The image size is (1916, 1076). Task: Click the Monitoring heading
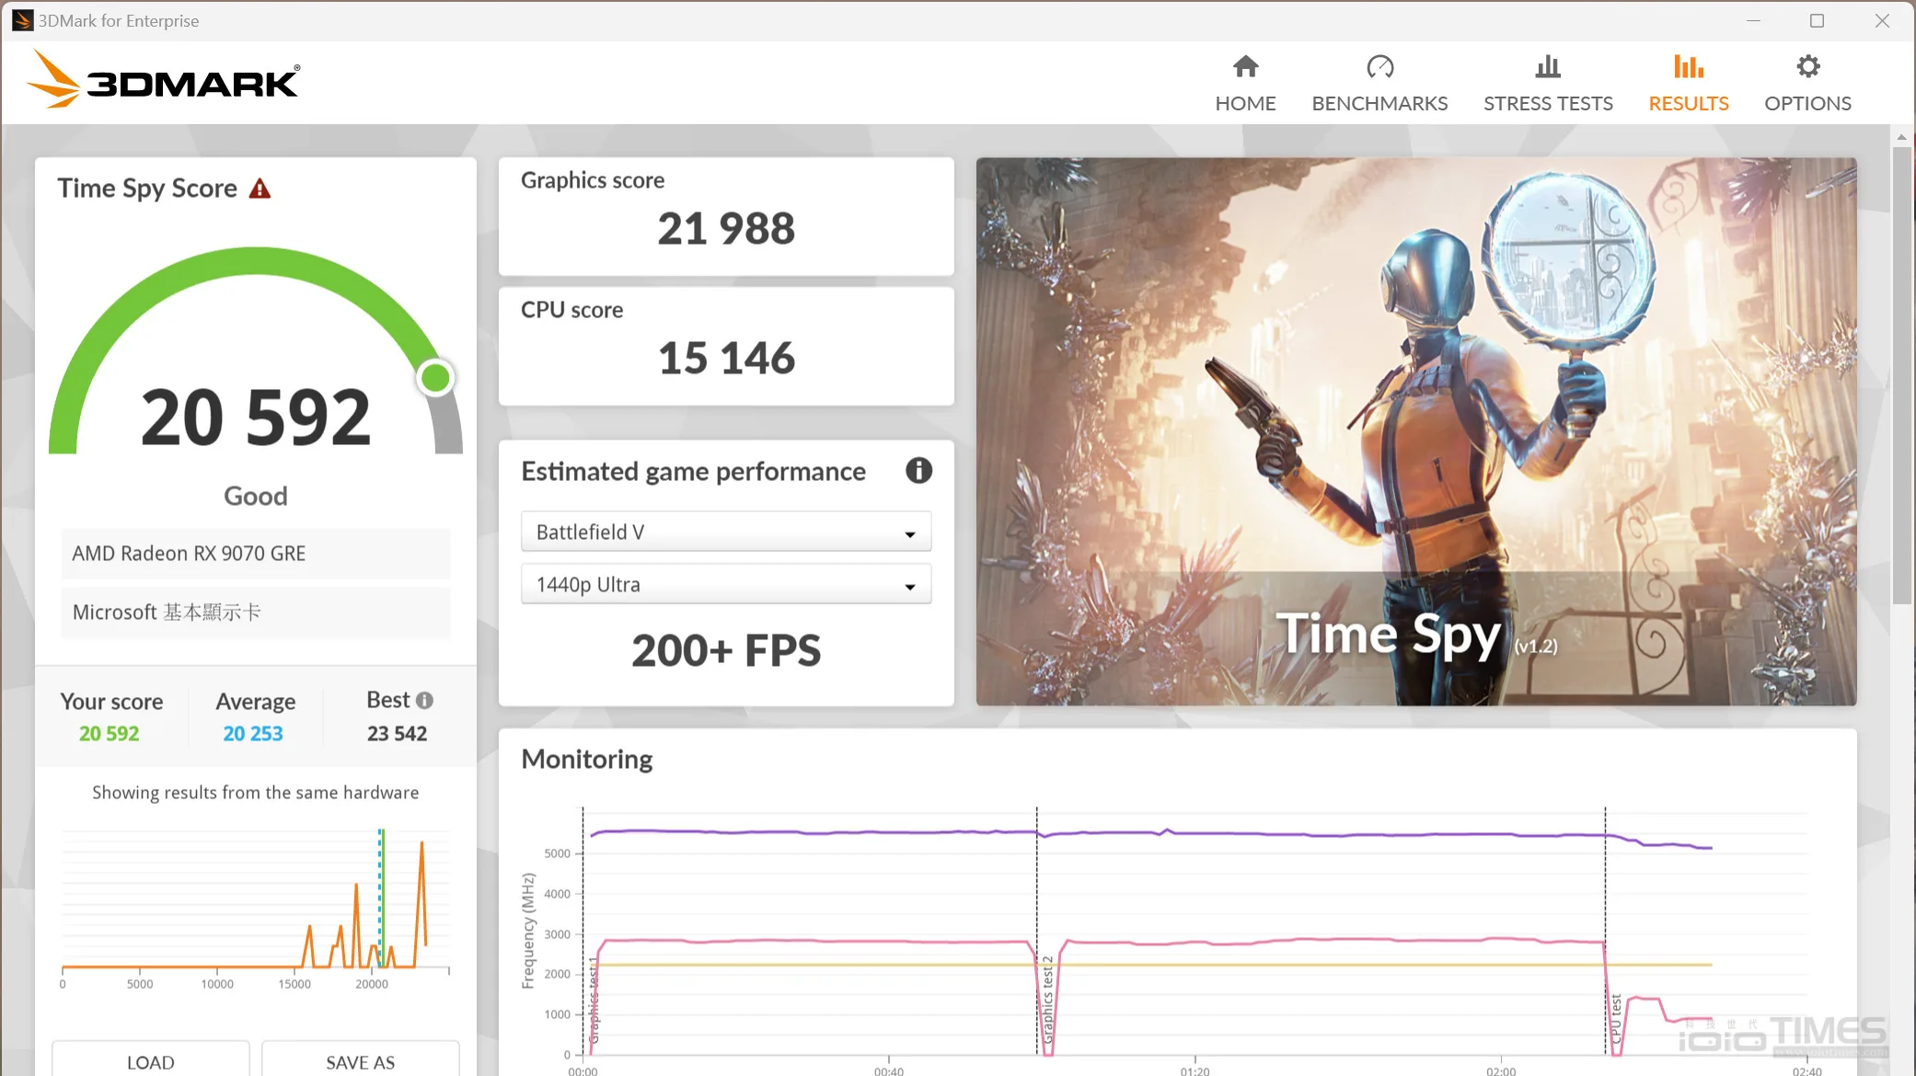click(587, 759)
